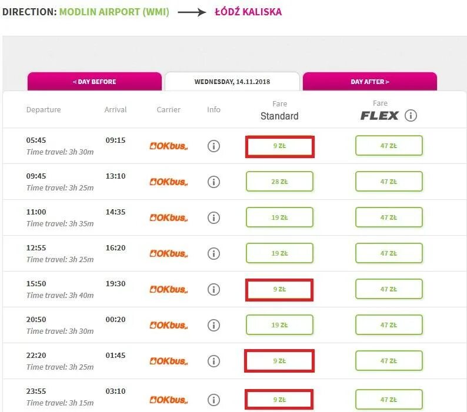The width and height of the screenshot is (467, 412).
Task: Choose 9 zł standard fare at 05:45
Action: click(279, 146)
